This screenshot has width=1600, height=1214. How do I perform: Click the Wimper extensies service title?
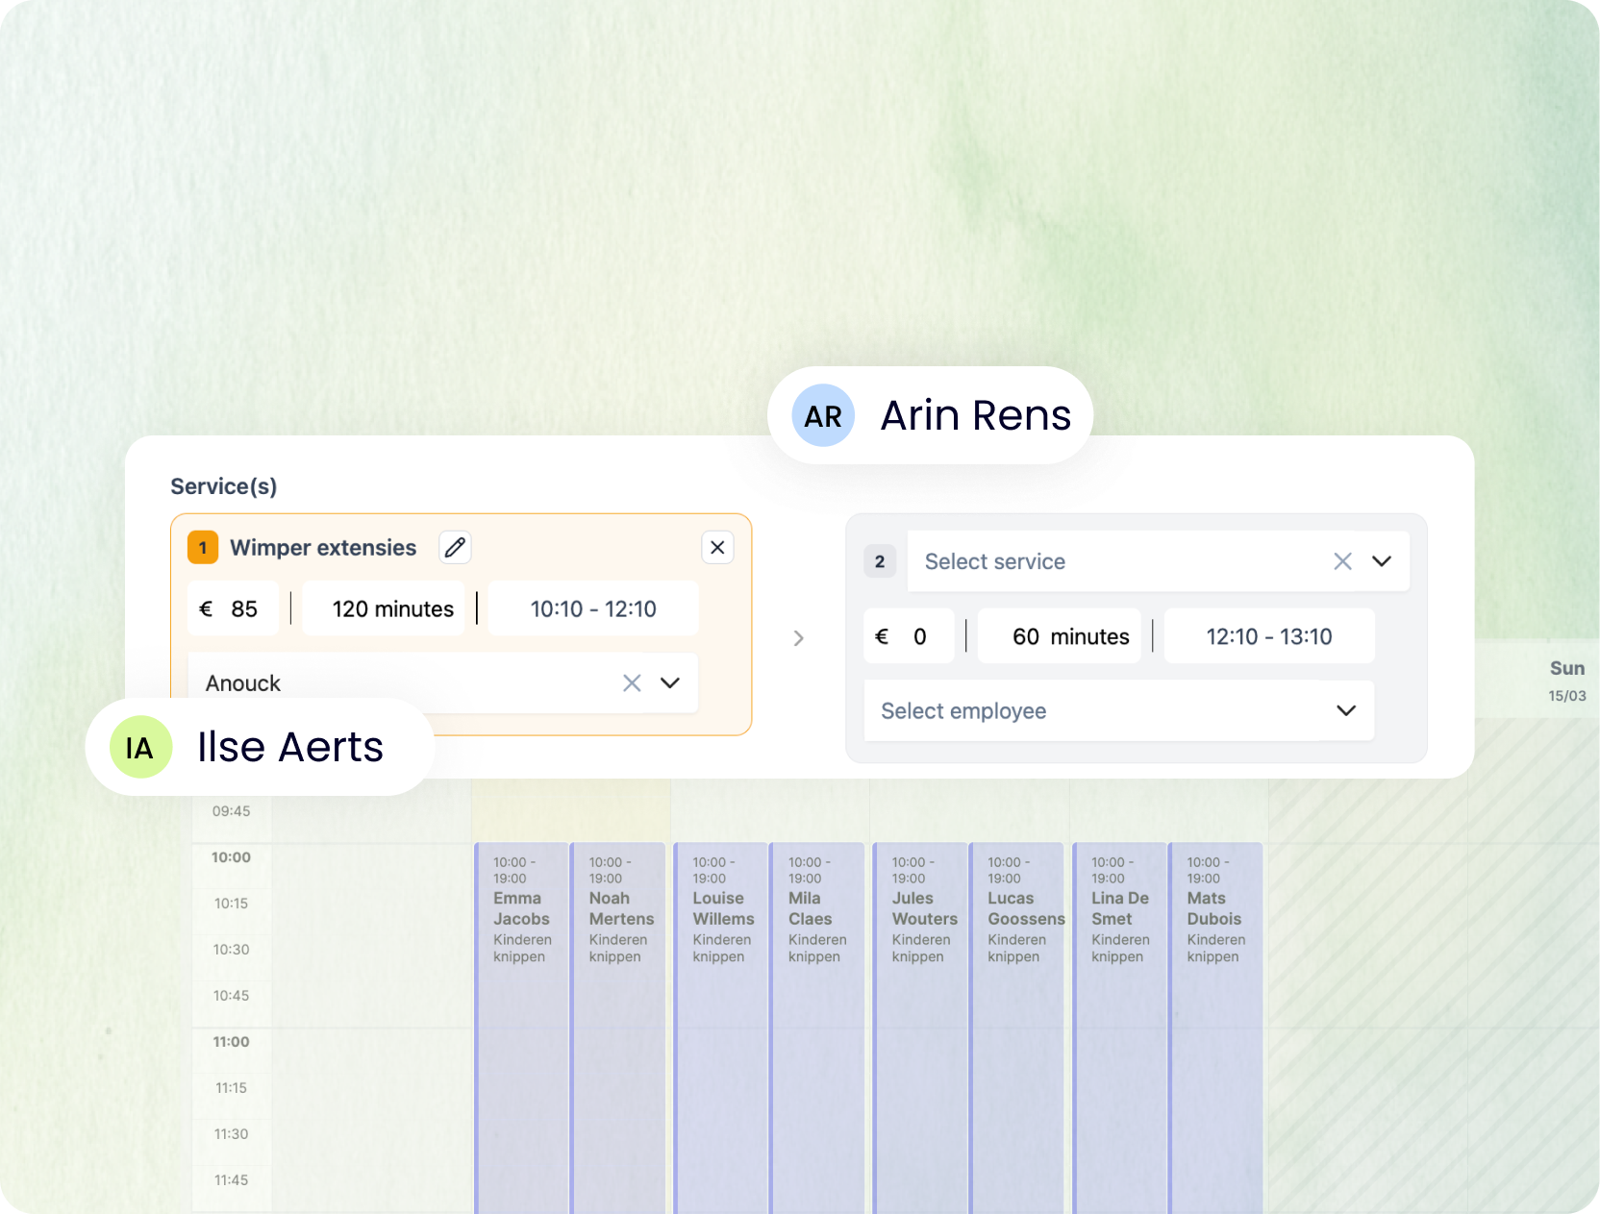point(323,548)
